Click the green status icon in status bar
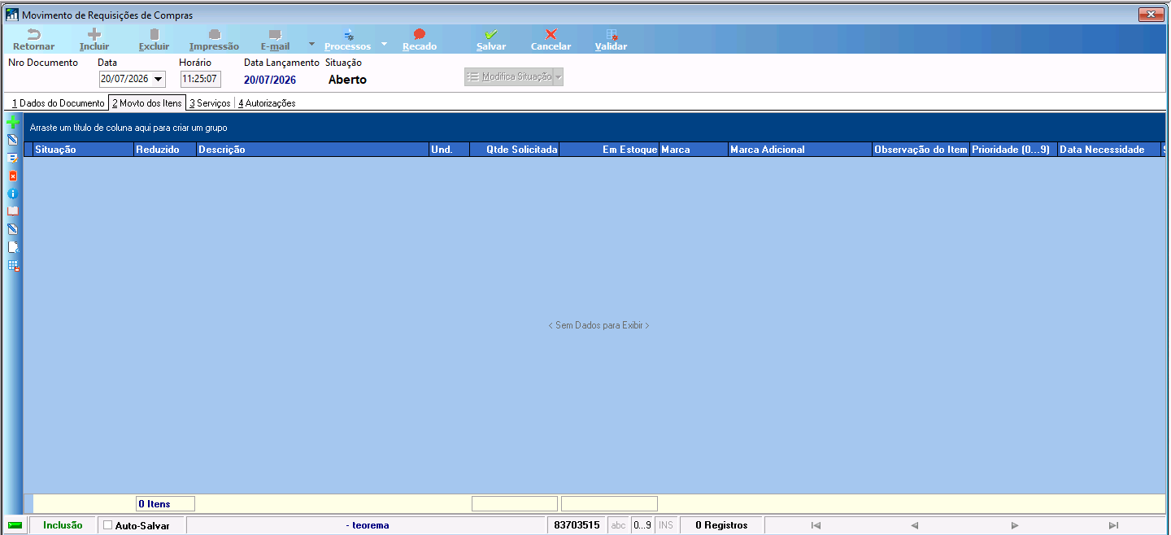This screenshot has width=1171, height=535. (x=15, y=525)
